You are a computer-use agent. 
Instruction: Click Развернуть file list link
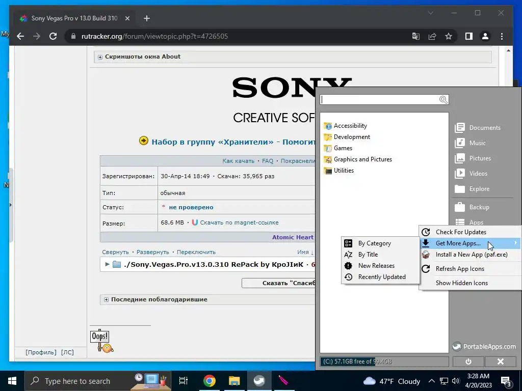tap(153, 252)
